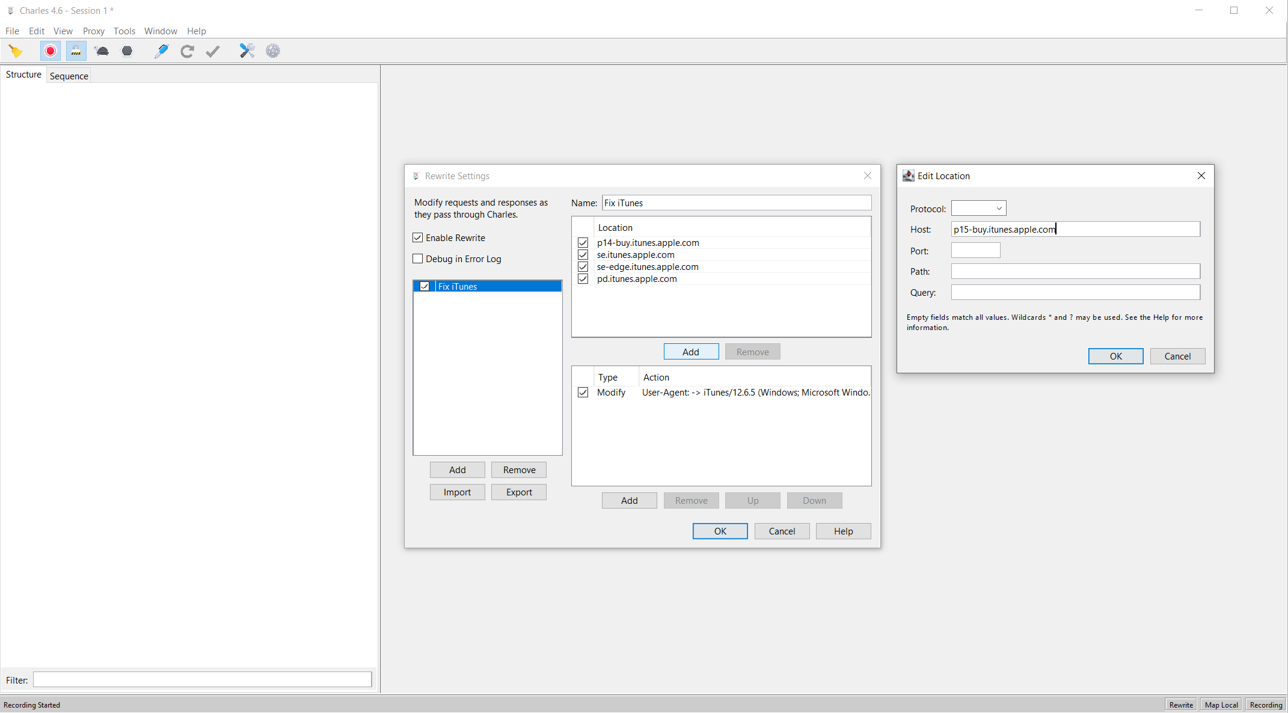The height and width of the screenshot is (713, 1288).
Task: Uncheck the Enable Rewrite checkbox
Action: point(418,237)
